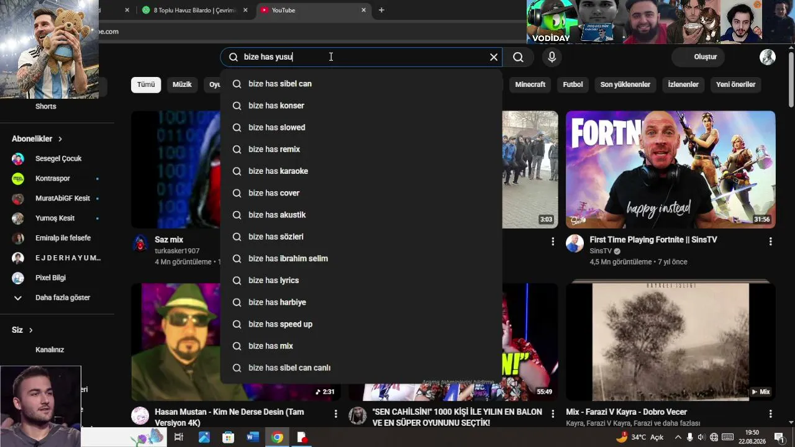Choose suggestion "bize has harbiye"

361,302
